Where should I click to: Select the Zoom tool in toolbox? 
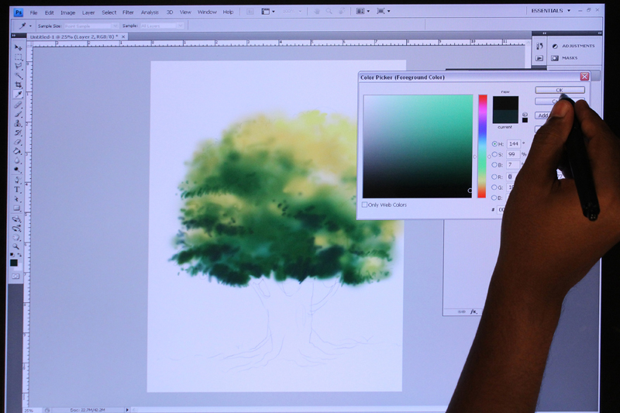(16, 246)
